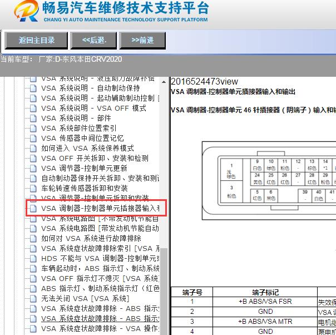The width and height of the screenshot is (336, 335).
Task: Click tree panel scroll-up arrow
Action: [164, 82]
